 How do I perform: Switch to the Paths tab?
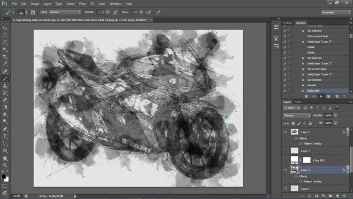(298, 102)
